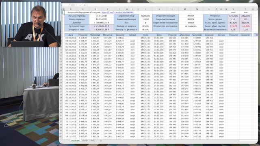Select the red loss value -17,47%
The height and width of the screenshot is (146, 260).
(233, 26)
